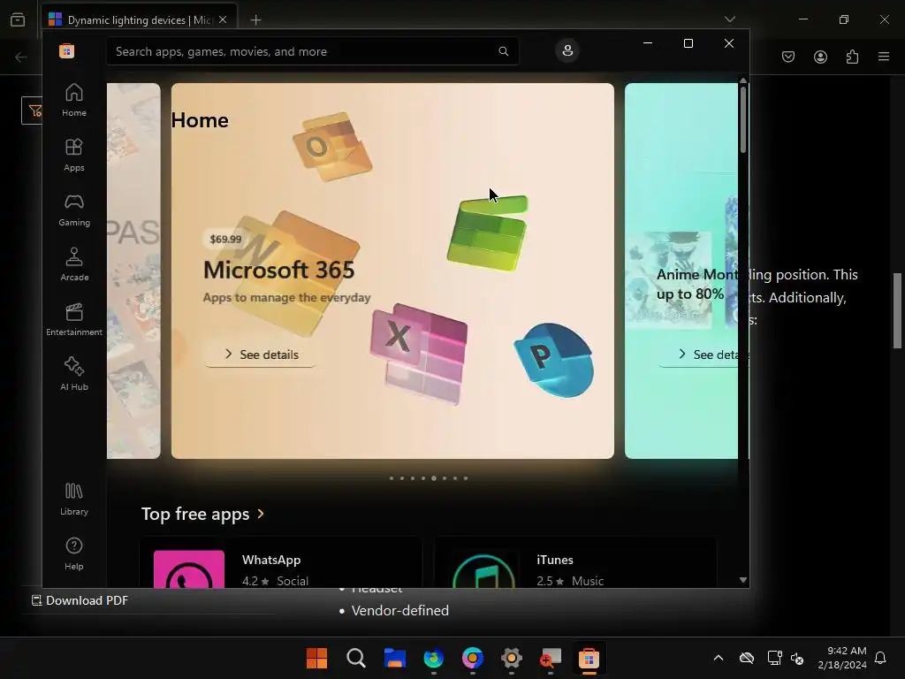This screenshot has height=679, width=905.
Task: Open the Store account profile icon
Action: click(x=567, y=50)
